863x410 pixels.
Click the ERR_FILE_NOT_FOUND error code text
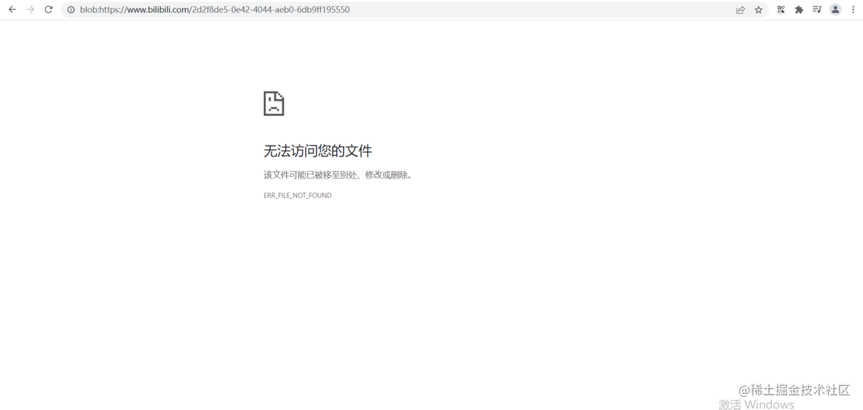click(x=297, y=195)
